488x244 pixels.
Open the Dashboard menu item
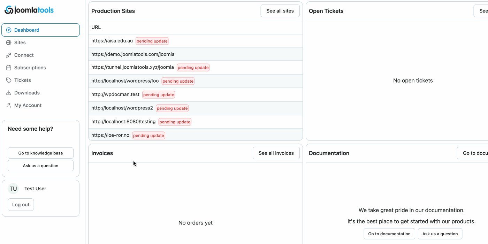click(x=40, y=30)
